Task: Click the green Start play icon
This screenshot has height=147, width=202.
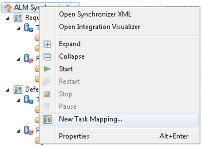Action: (x=47, y=69)
